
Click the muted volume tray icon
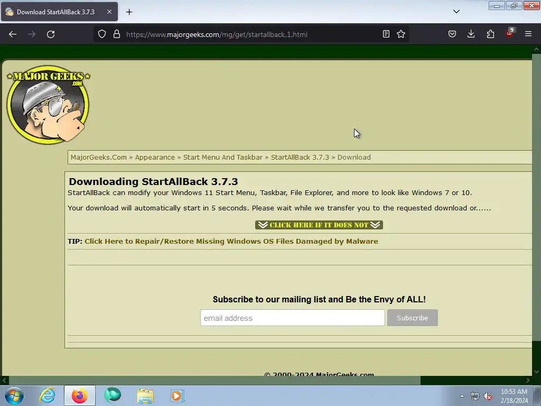pyautogui.click(x=488, y=396)
